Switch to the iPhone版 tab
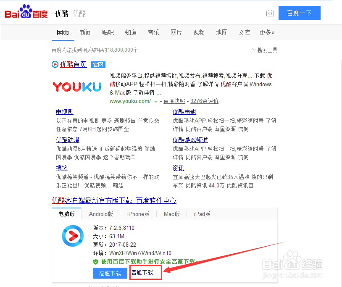342x287 pixels. [138, 214]
